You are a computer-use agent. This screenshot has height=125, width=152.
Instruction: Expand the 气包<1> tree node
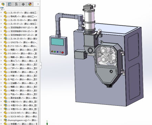(1, 94)
